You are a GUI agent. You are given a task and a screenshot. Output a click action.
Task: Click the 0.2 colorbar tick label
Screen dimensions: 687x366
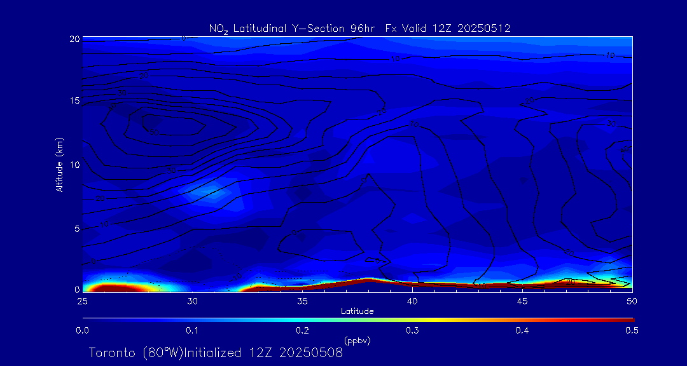tap(302, 330)
